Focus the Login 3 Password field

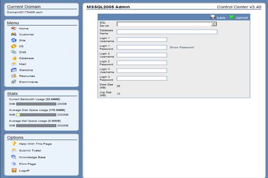(142, 78)
